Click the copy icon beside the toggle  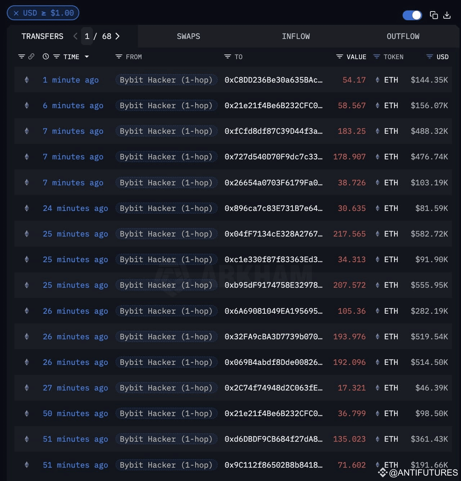pyautogui.click(x=434, y=15)
